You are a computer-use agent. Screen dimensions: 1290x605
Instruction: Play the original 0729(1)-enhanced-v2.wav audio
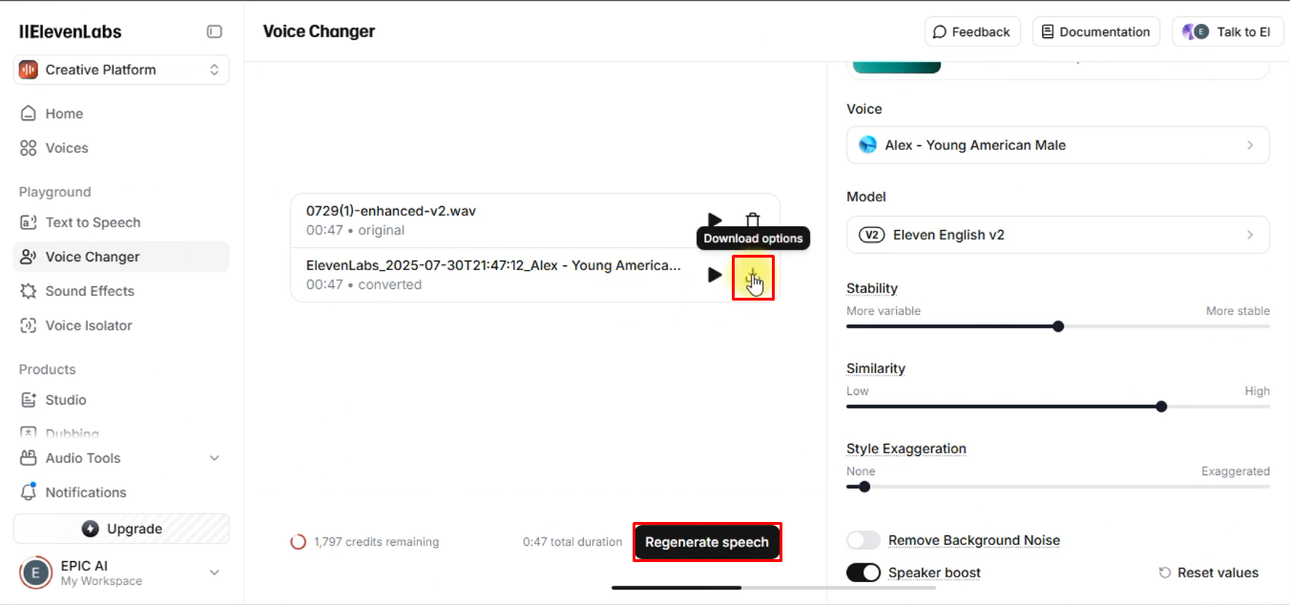pyautogui.click(x=715, y=220)
